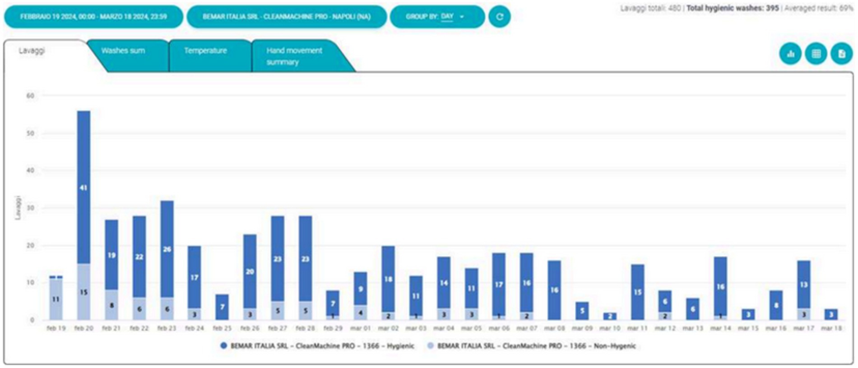Toggle the Non-Hygenic series legend entry
Viewport: 858px width, 368px height.
click(532, 346)
